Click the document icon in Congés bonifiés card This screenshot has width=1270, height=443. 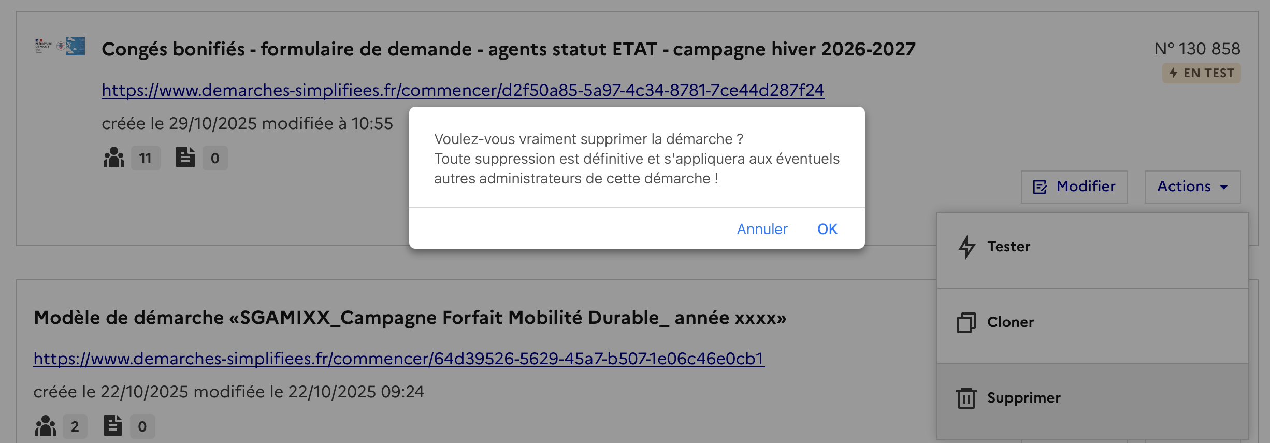(x=185, y=158)
